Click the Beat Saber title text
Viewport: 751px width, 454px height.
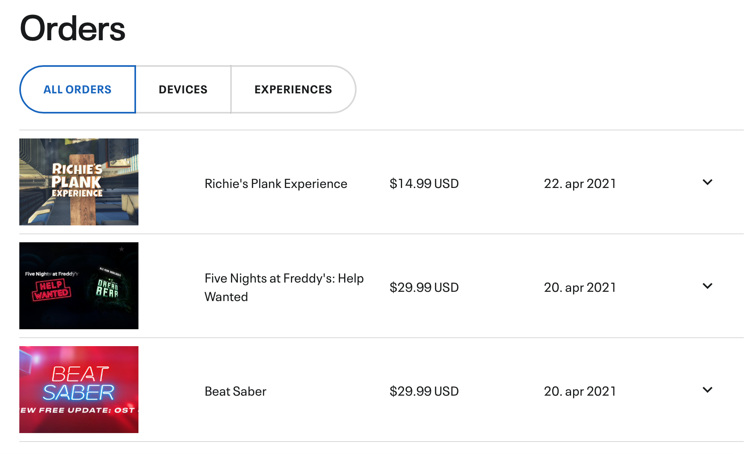235,391
